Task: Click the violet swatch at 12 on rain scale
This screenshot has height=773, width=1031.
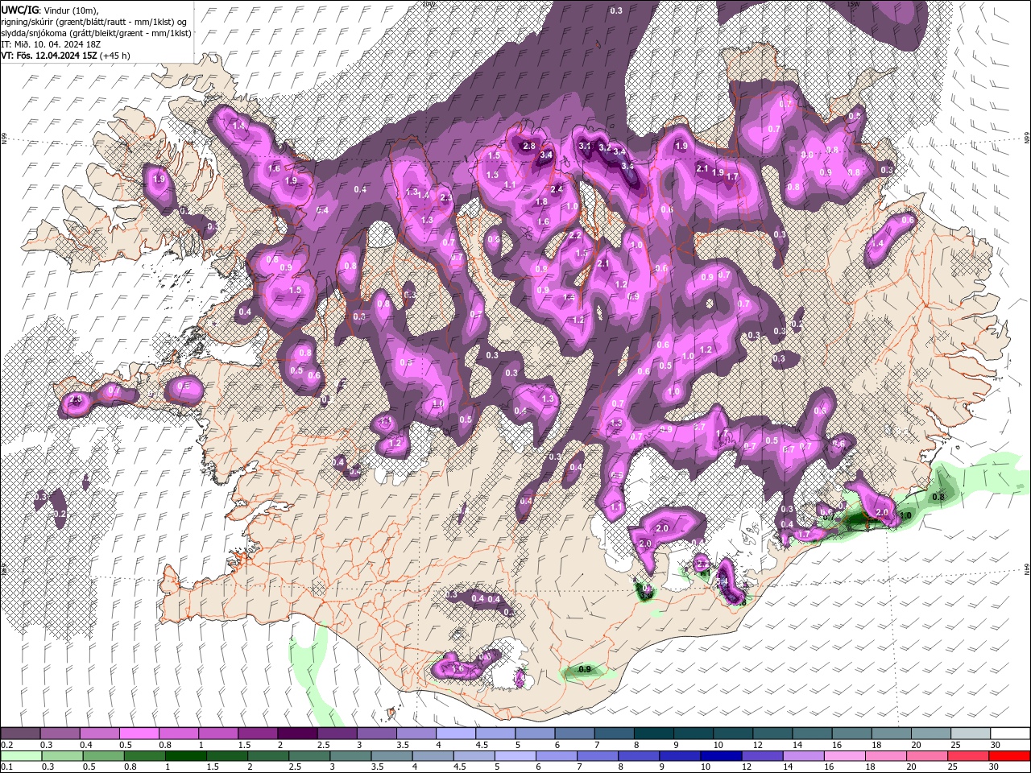Action: 763,756
